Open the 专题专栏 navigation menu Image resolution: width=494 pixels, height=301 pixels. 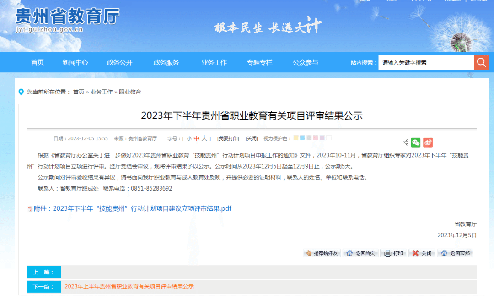pyautogui.click(x=259, y=63)
